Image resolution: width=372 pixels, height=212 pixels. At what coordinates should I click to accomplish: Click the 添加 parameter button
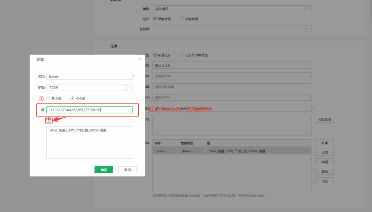click(x=325, y=152)
